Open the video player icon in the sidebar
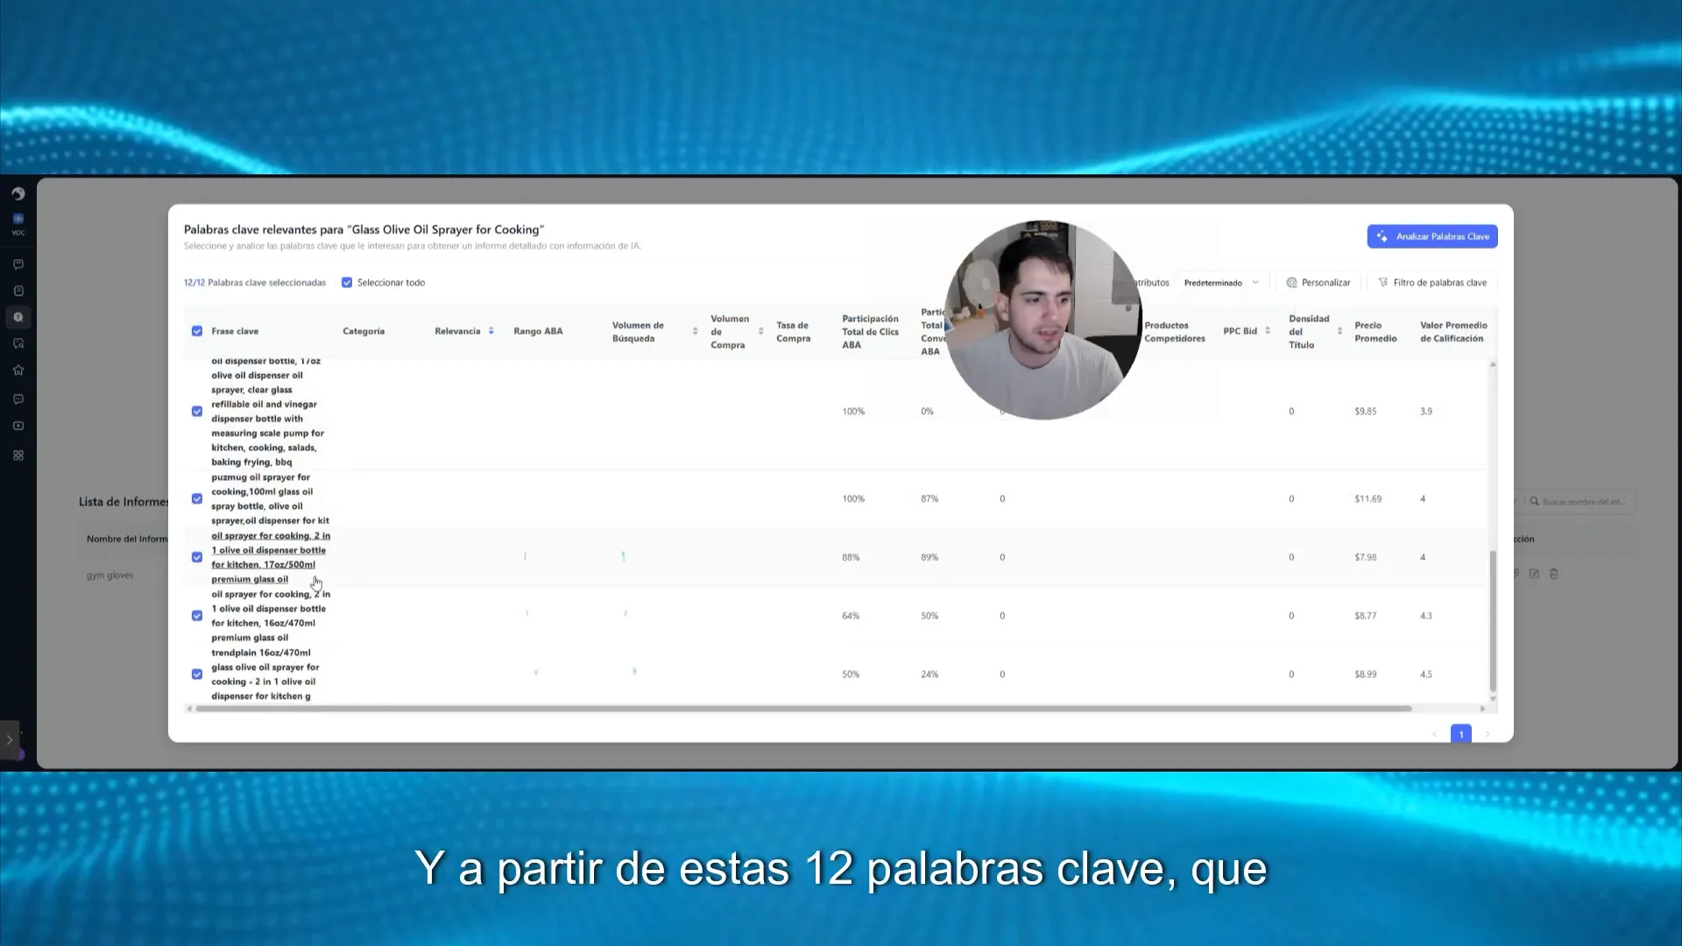 tap(18, 427)
